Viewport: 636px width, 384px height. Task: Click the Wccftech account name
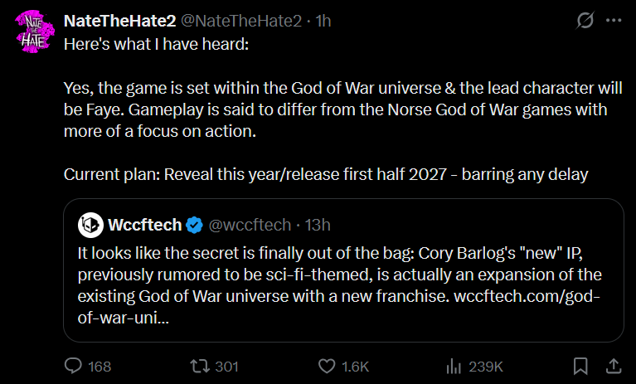click(145, 225)
